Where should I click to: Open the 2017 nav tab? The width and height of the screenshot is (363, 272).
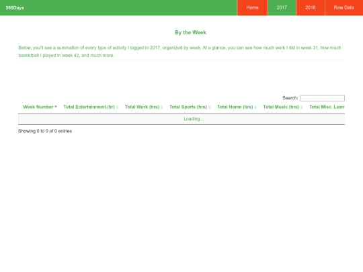282,7
